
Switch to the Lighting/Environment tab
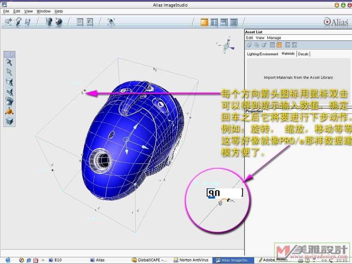(262, 54)
